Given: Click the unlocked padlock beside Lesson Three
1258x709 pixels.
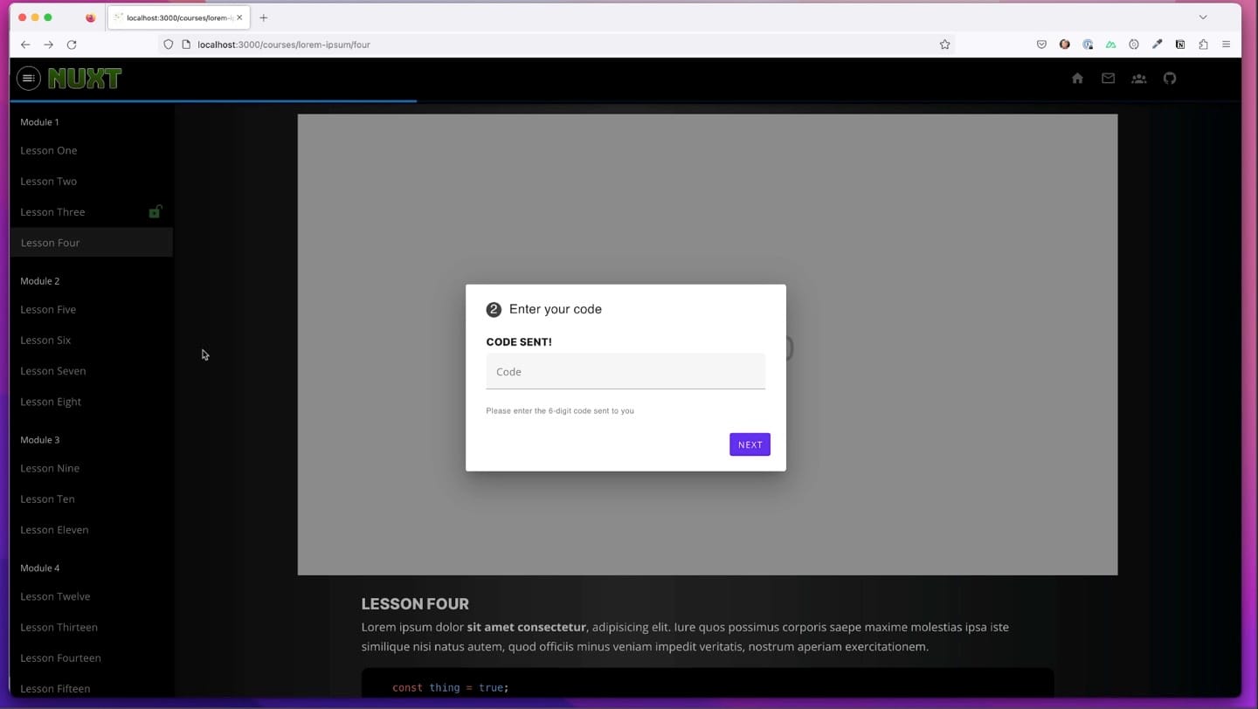Looking at the screenshot, I should (156, 211).
